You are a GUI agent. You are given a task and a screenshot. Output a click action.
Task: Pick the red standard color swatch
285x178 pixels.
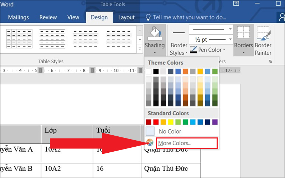(156, 122)
